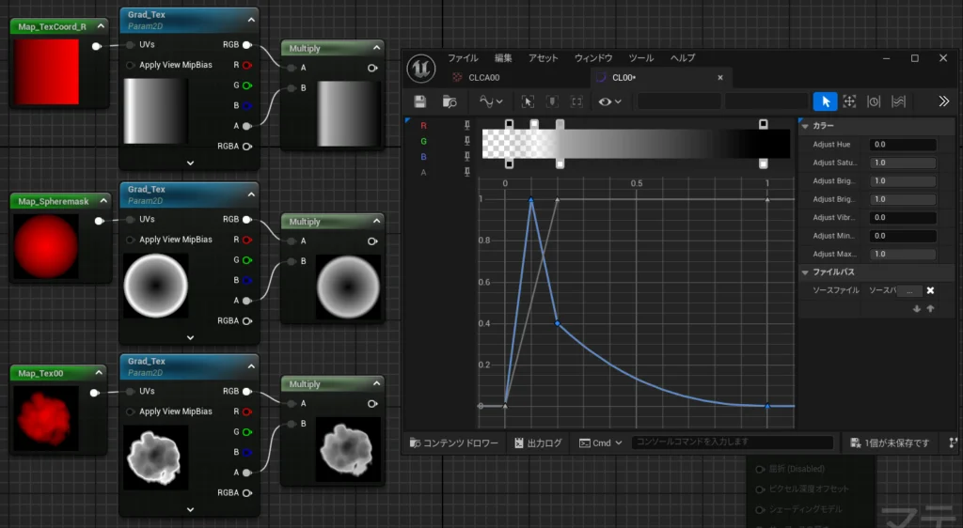The width and height of the screenshot is (963, 528).
Task: Click the source control icon in status bar
Action: tap(955, 443)
